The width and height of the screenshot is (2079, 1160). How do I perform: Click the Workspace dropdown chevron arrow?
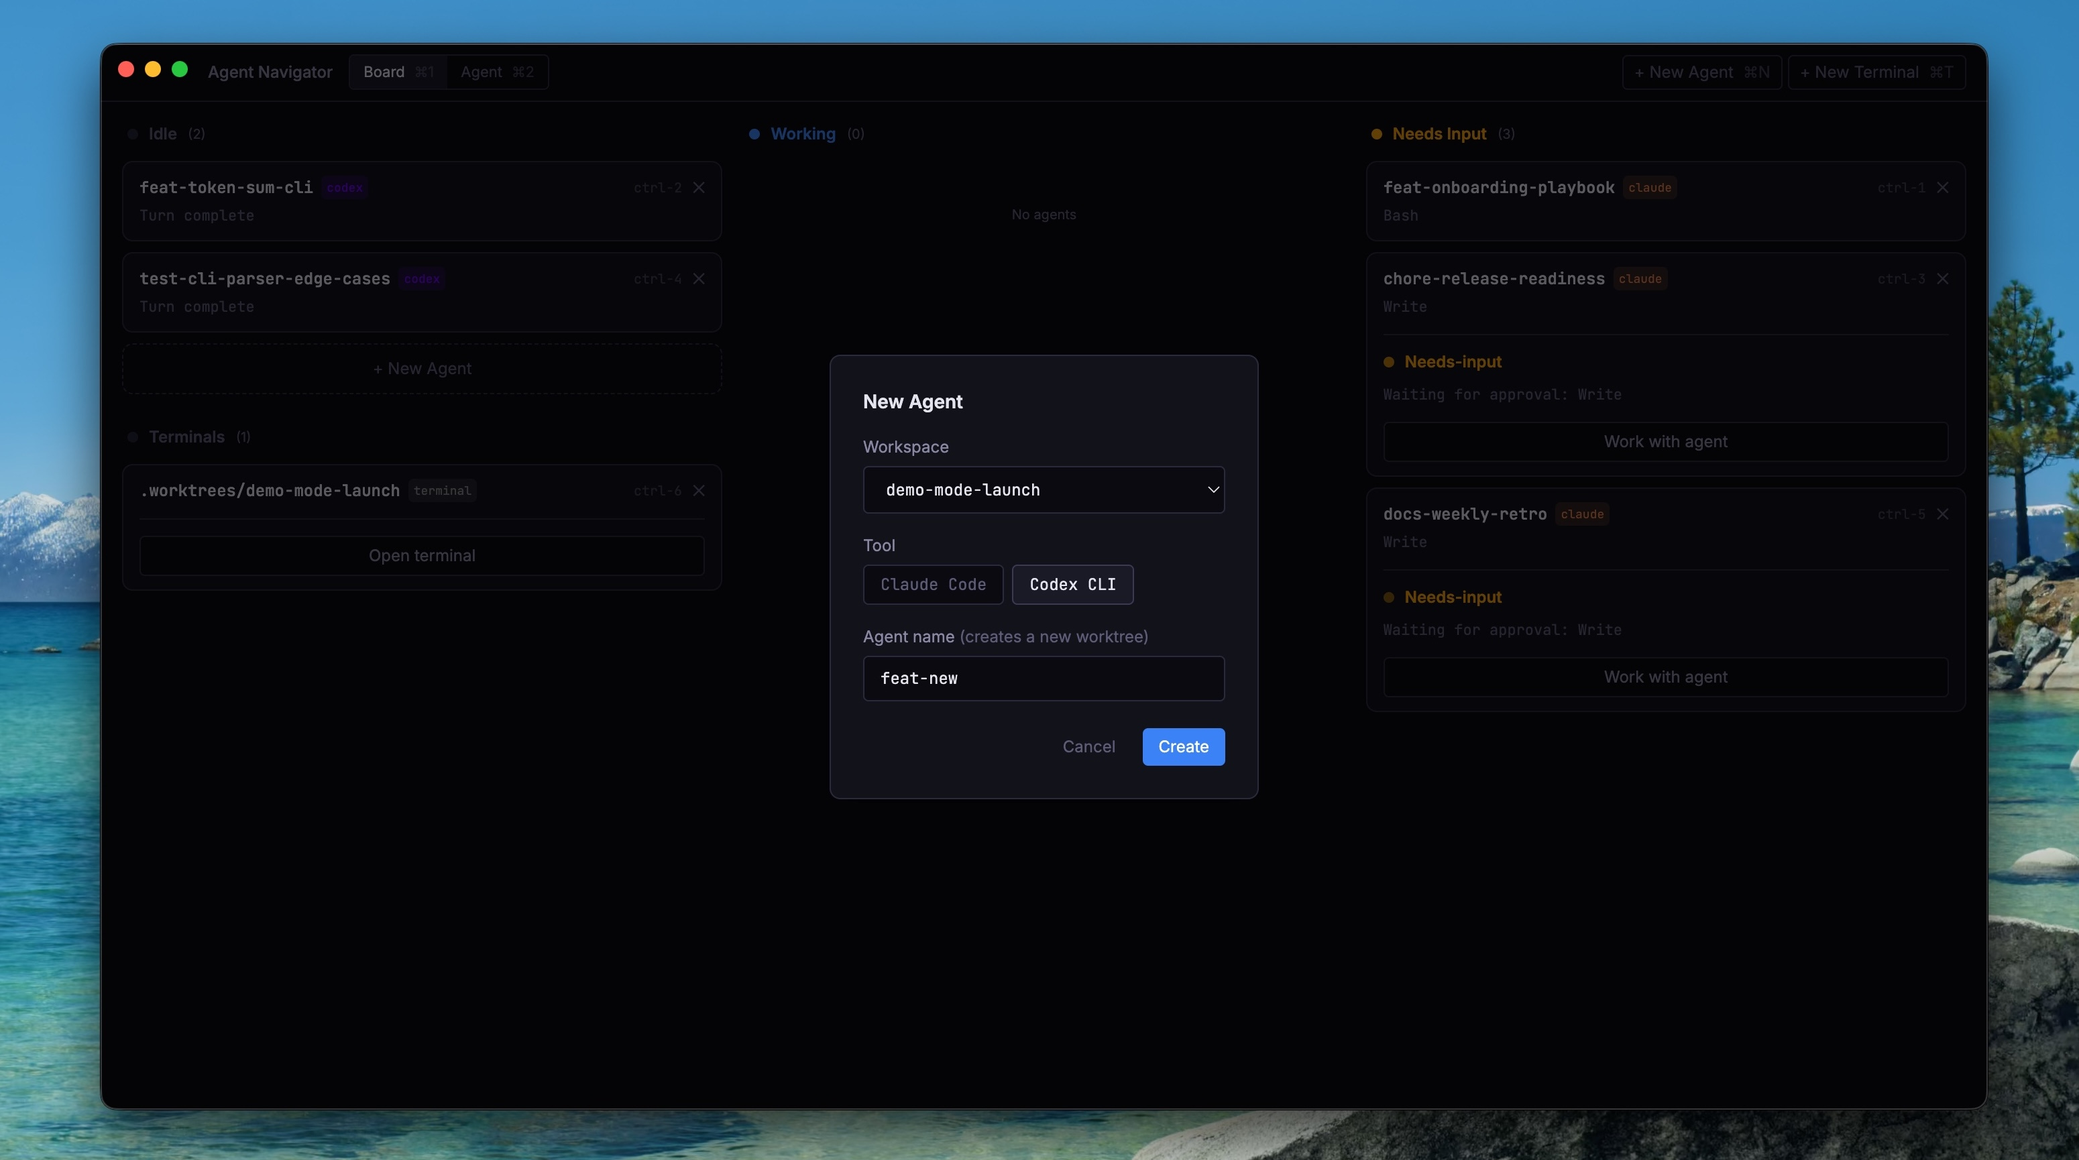coord(1213,489)
